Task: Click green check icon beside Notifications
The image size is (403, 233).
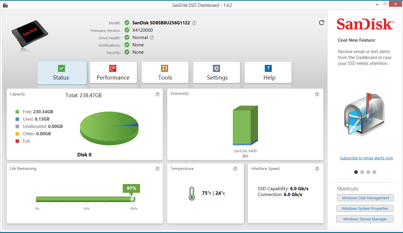Action: 127,45
